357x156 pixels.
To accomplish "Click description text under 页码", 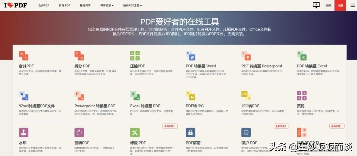I will [318, 113].
